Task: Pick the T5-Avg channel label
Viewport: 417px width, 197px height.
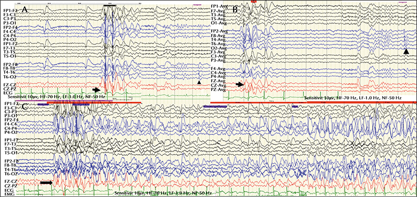Action: (218, 19)
